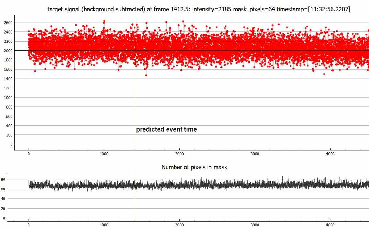The height and width of the screenshot is (230, 369).
Task: Click the 800 tick label on intensity axis
Action: [9, 107]
